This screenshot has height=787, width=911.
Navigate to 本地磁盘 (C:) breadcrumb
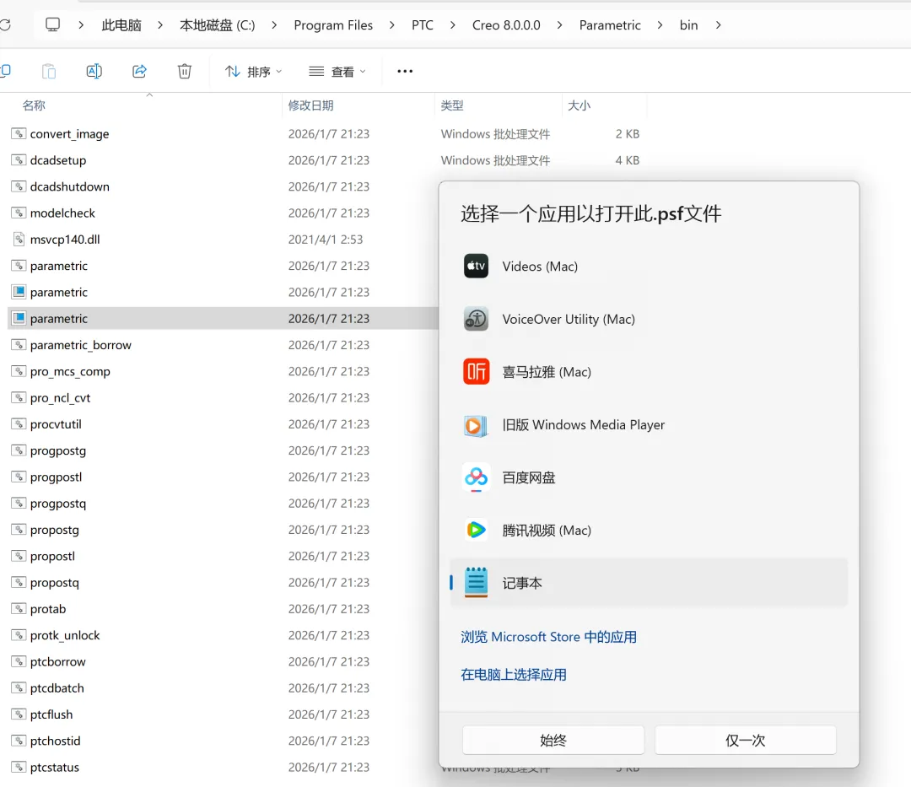tap(218, 25)
